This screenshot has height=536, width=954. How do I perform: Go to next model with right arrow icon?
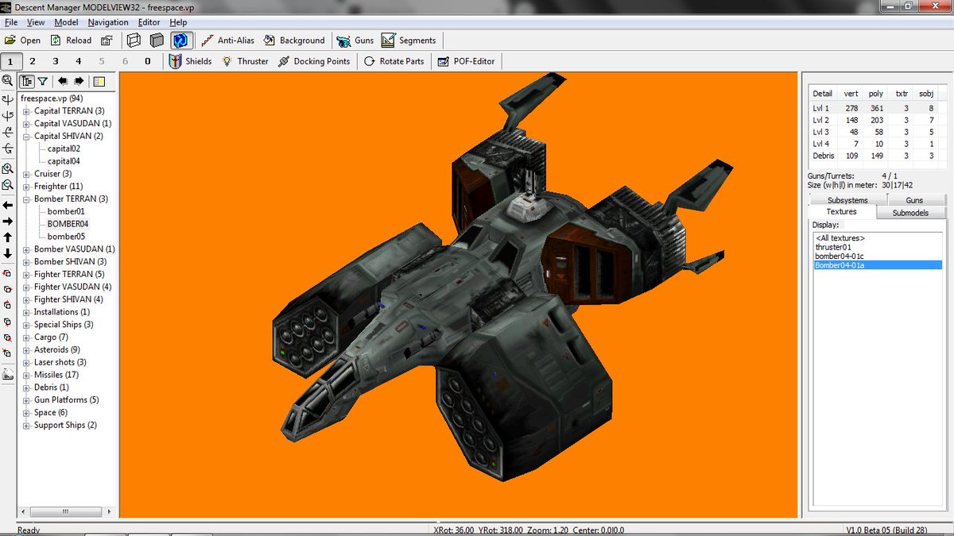[79, 81]
